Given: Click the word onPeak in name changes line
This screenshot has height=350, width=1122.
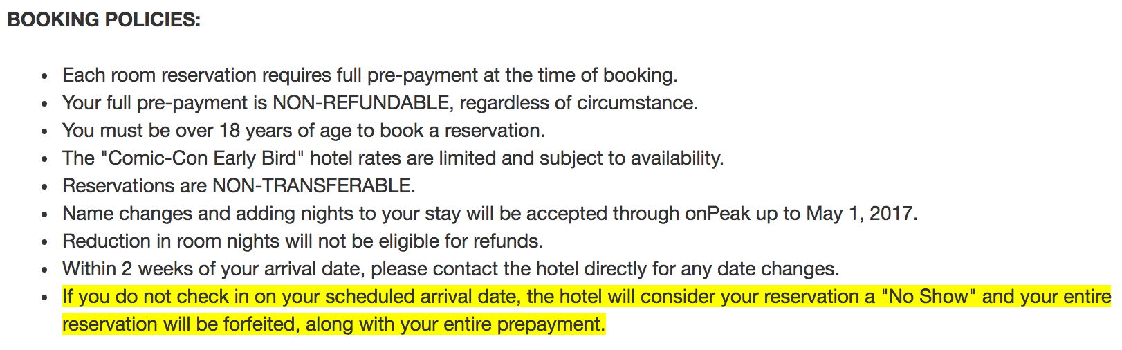Looking at the screenshot, I should coord(717,213).
